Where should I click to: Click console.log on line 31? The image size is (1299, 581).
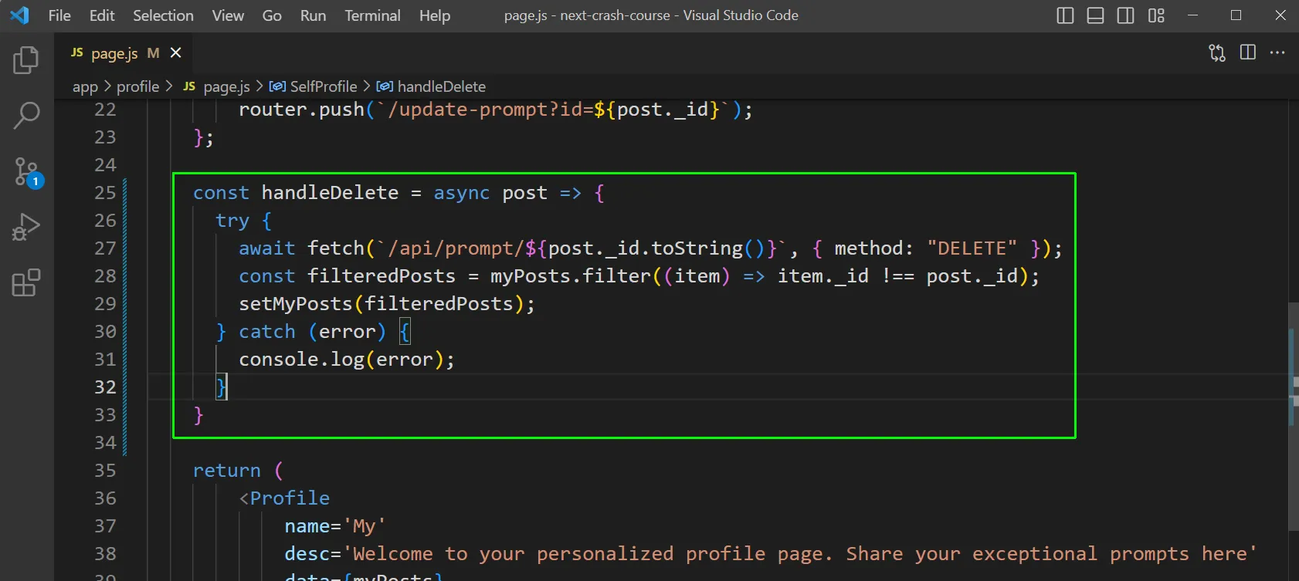(x=301, y=360)
